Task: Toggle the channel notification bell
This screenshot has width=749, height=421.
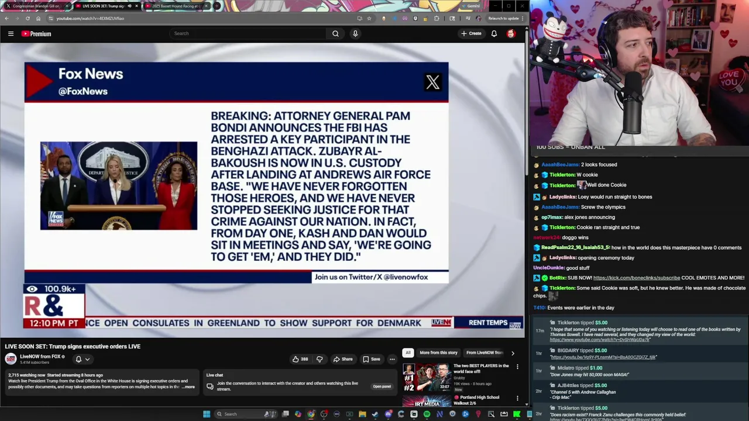Action: pyautogui.click(x=78, y=359)
